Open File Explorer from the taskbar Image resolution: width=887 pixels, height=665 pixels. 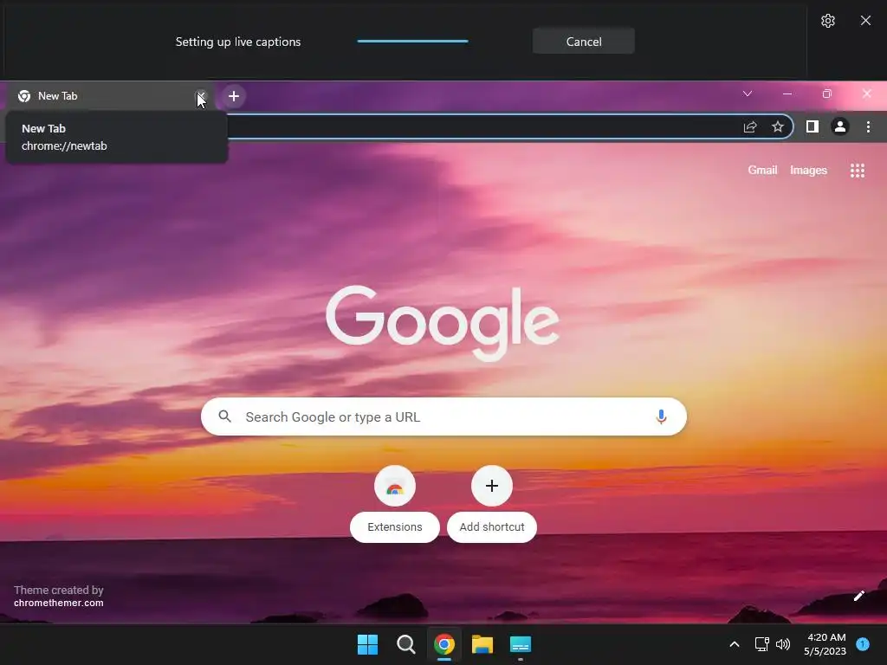482,644
